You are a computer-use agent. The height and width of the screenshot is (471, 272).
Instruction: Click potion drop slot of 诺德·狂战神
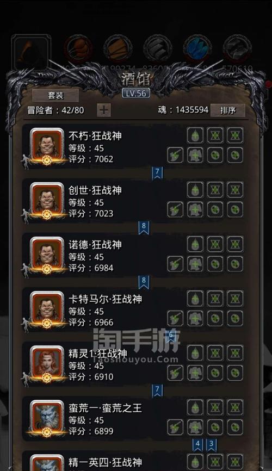pyautogui.click(x=195, y=244)
